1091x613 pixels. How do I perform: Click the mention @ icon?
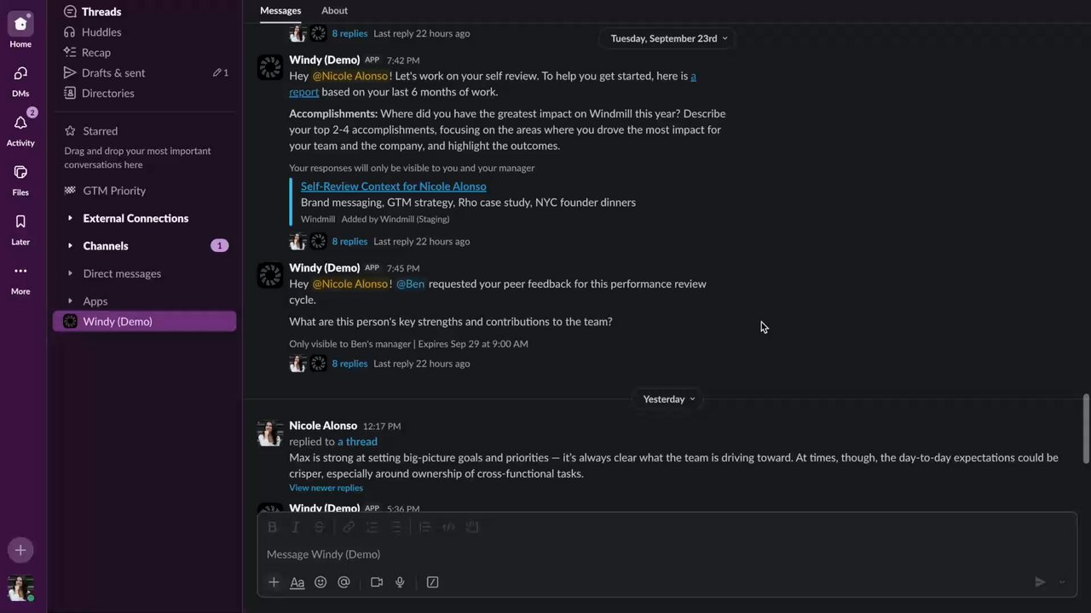coord(344,582)
